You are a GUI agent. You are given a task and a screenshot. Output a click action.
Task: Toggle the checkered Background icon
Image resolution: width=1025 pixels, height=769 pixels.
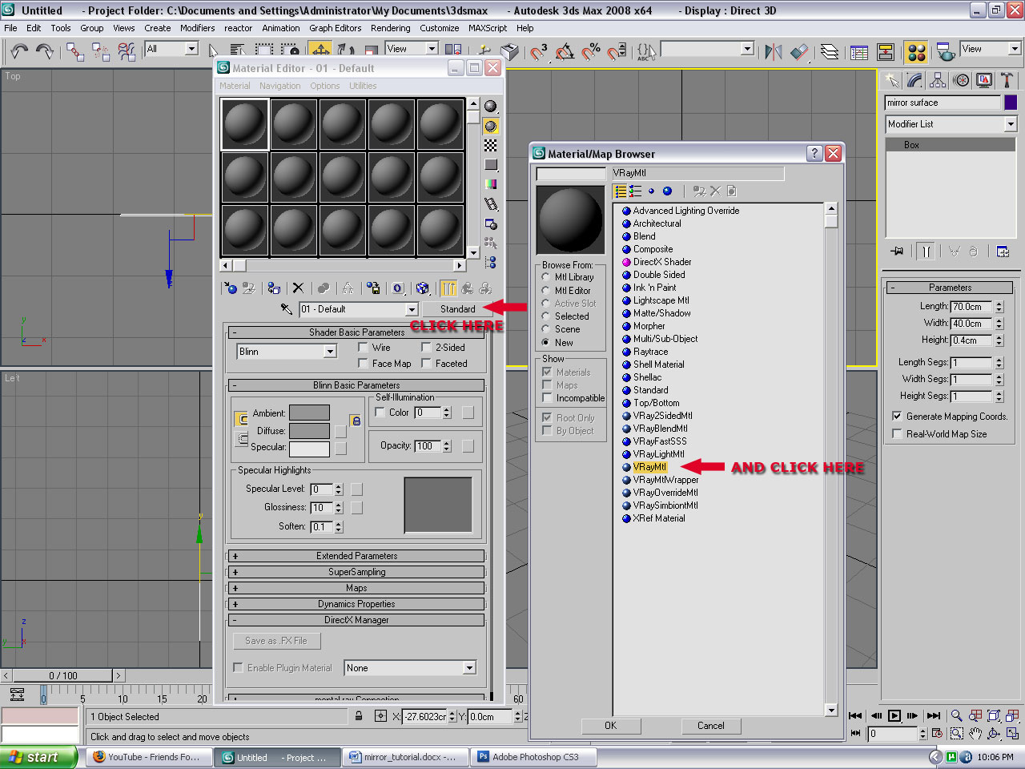coord(491,145)
